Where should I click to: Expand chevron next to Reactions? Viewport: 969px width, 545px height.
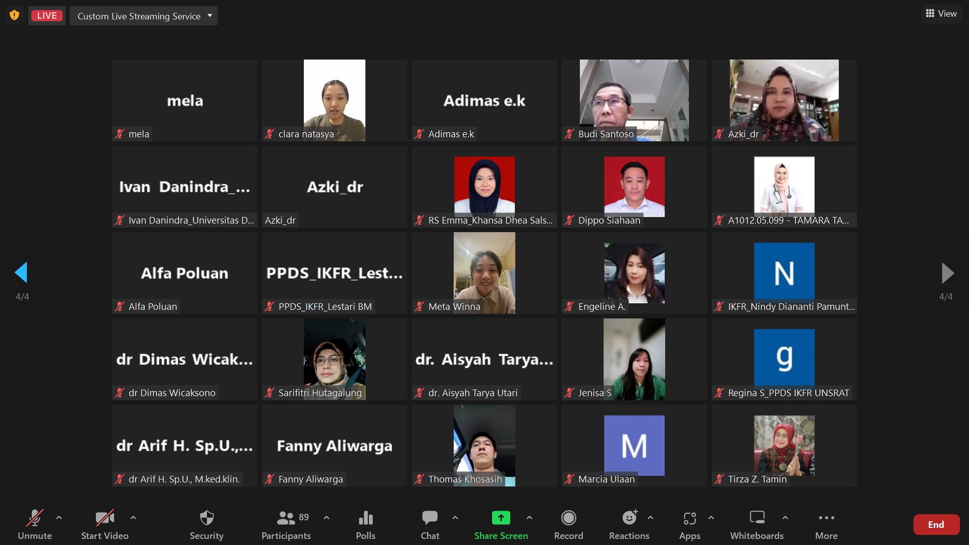coord(651,518)
